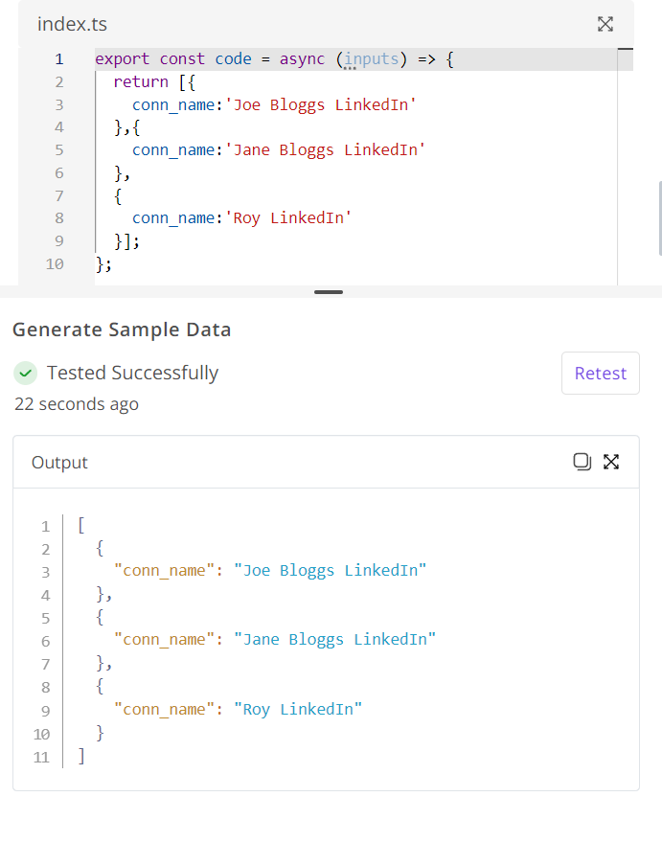Click the "Joe Bloggs LinkedIn" value in Output
This screenshot has height=842, width=662.
[331, 570]
